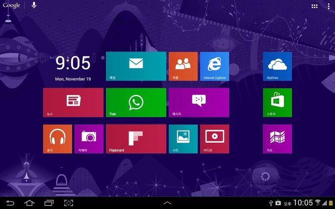Open the apps grid drawer
335x209 pixels.
314,6
